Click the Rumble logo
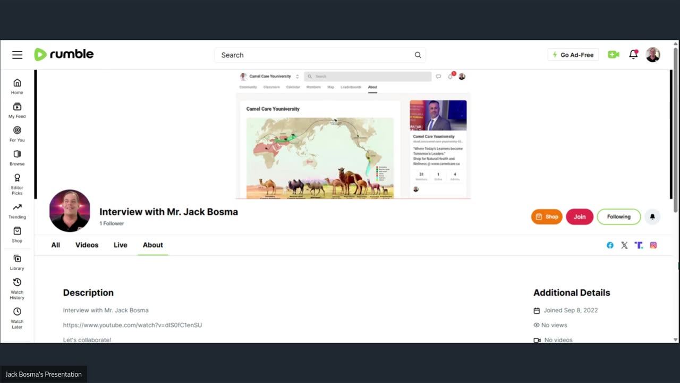This screenshot has width=680, height=383. pyautogui.click(x=64, y=54)
